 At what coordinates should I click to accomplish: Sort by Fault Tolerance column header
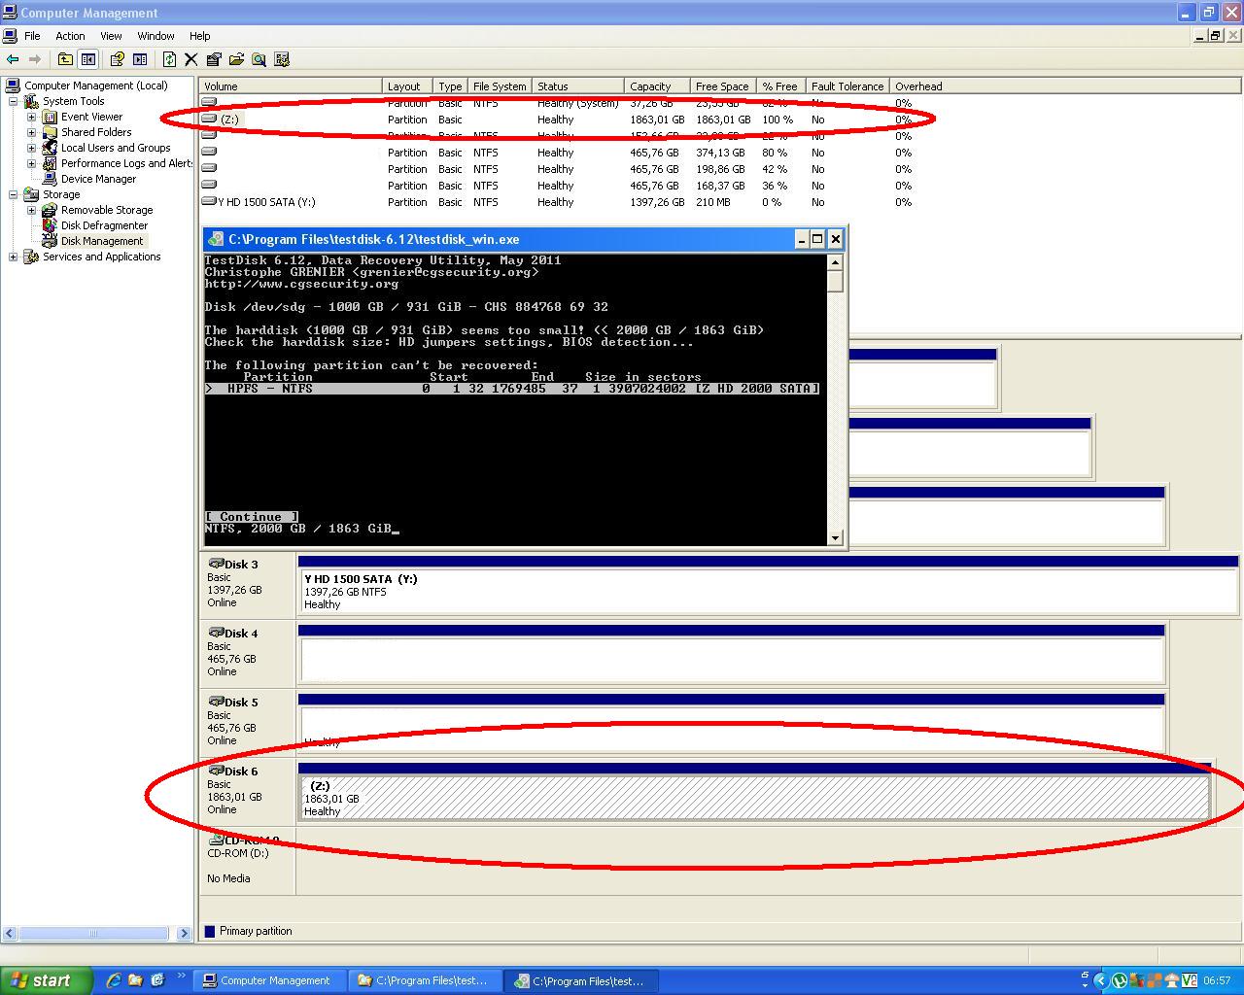point(847,86)
